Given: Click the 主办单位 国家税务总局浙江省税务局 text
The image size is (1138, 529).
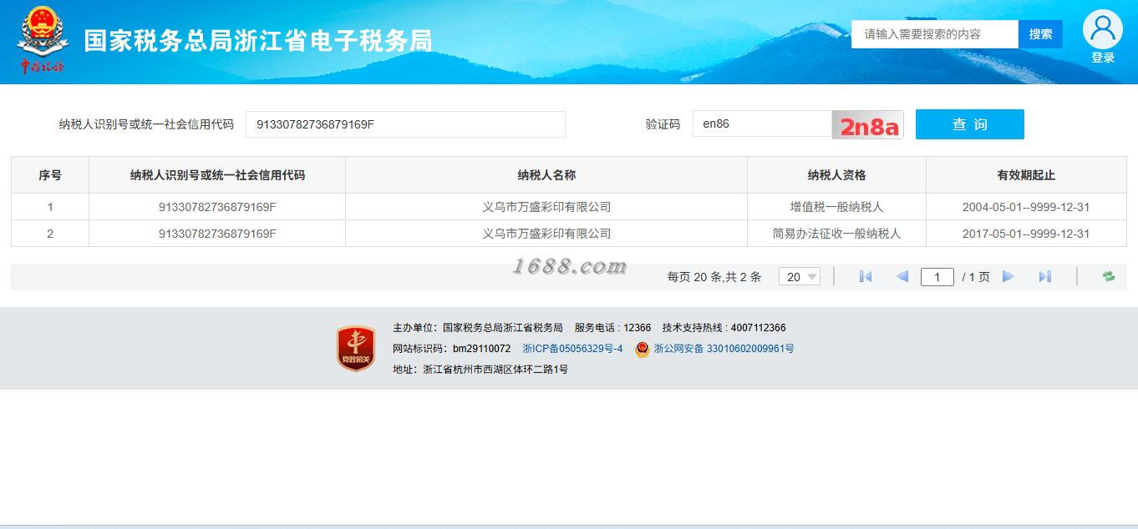Looking at the screenshot, I should (x=478, y=328).
